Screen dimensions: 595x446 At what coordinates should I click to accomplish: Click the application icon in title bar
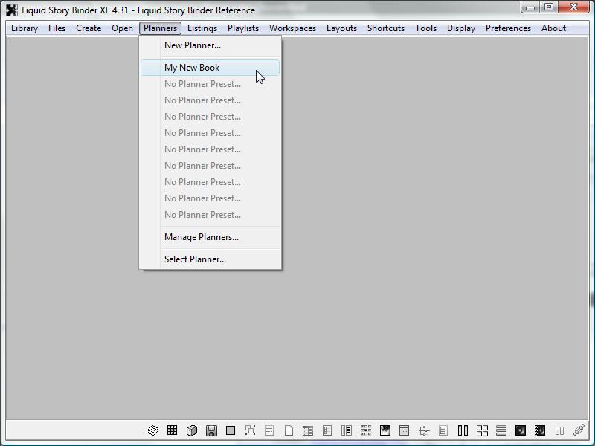pos(12,10)
